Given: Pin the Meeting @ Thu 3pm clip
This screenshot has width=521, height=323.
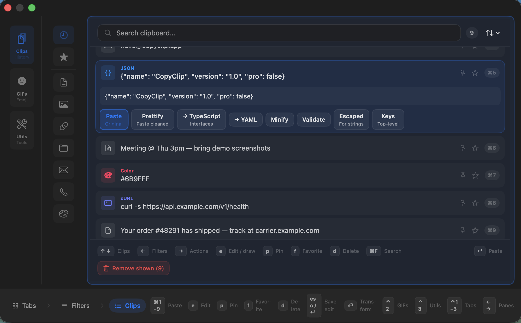Looking at the screenshot, I should [x=463, y=148].
